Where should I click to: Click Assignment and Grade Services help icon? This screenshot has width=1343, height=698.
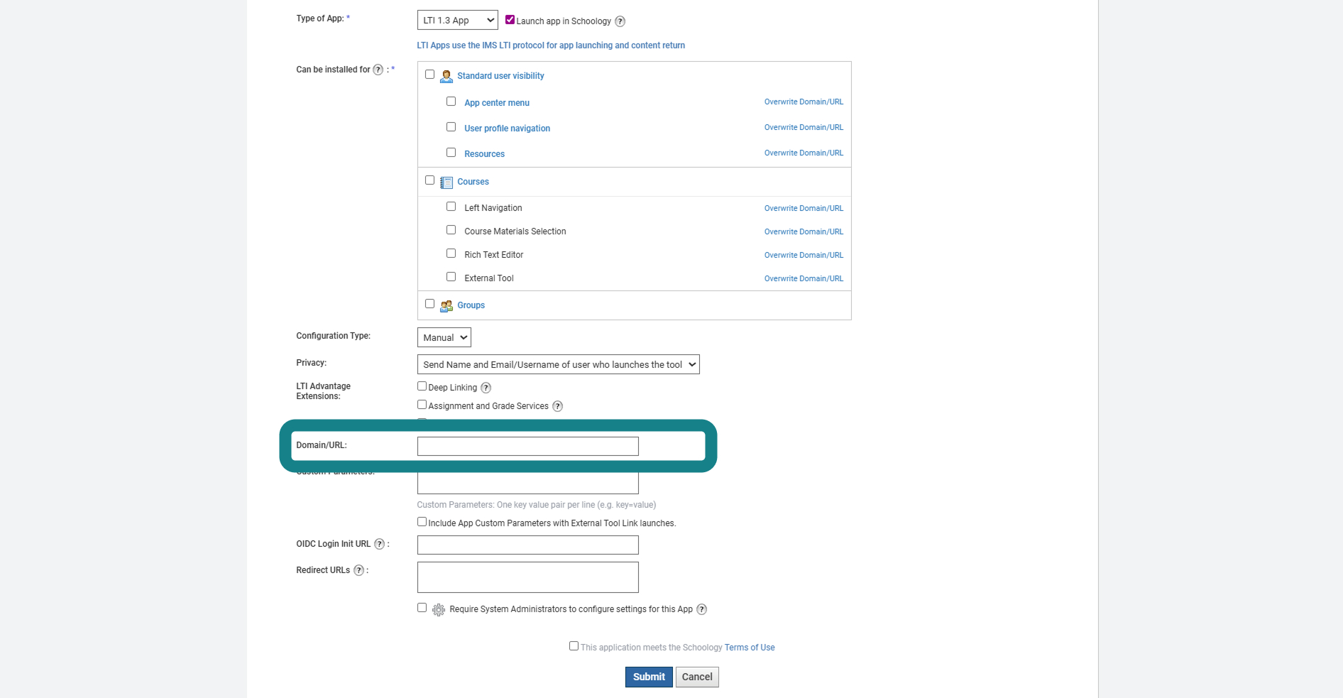click(557, 406)
